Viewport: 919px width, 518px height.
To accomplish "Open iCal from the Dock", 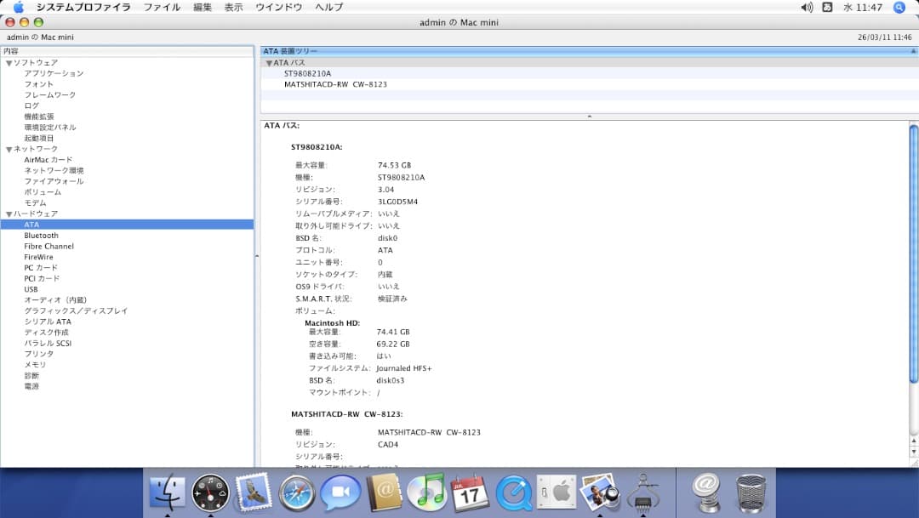I will (470, 492).
